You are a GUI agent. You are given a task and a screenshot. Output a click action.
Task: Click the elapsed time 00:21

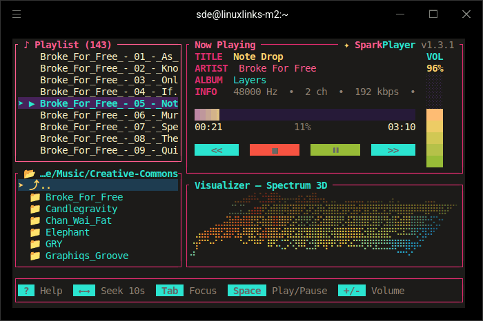208,127
